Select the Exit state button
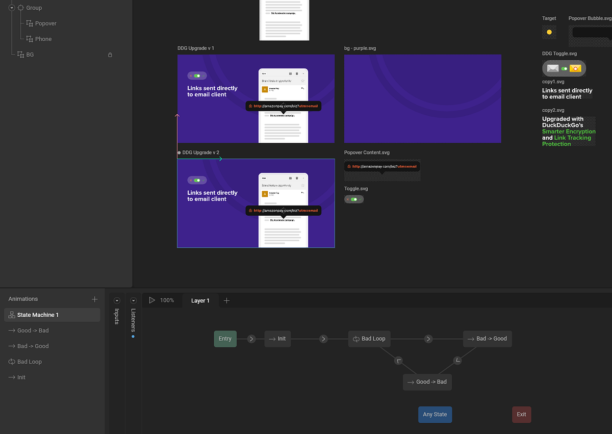 click(521, 415)
